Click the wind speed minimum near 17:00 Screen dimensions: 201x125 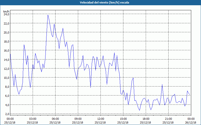tap(139, 110)
